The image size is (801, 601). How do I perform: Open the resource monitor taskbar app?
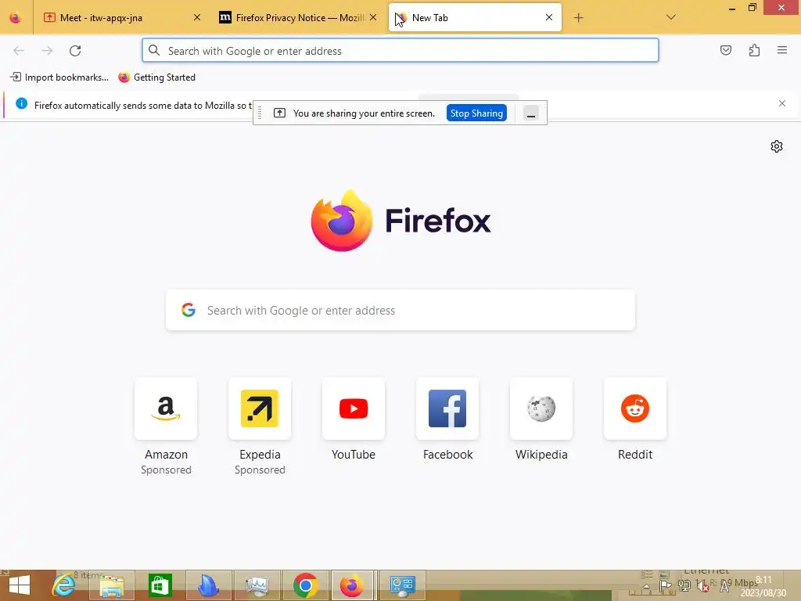[x=257, y=585]
